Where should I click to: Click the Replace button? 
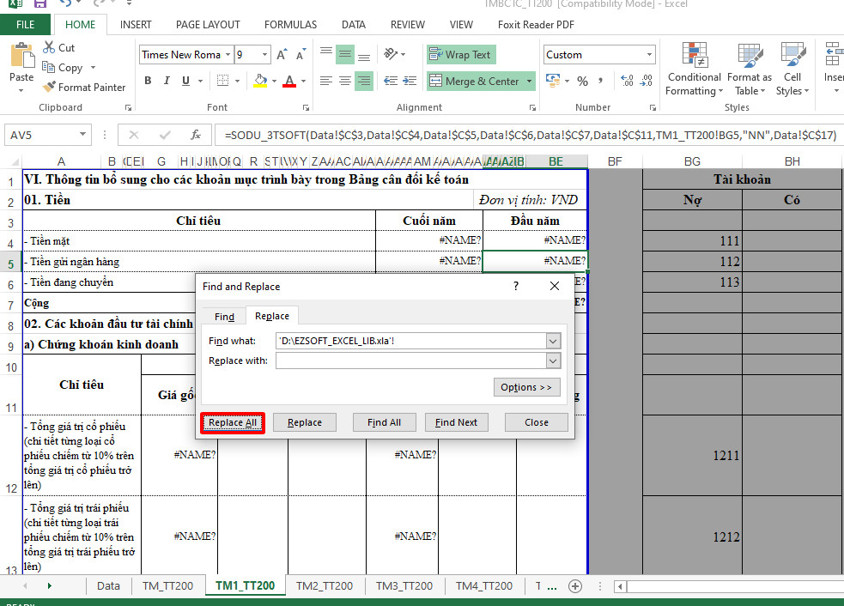click(x=305, y=422)
